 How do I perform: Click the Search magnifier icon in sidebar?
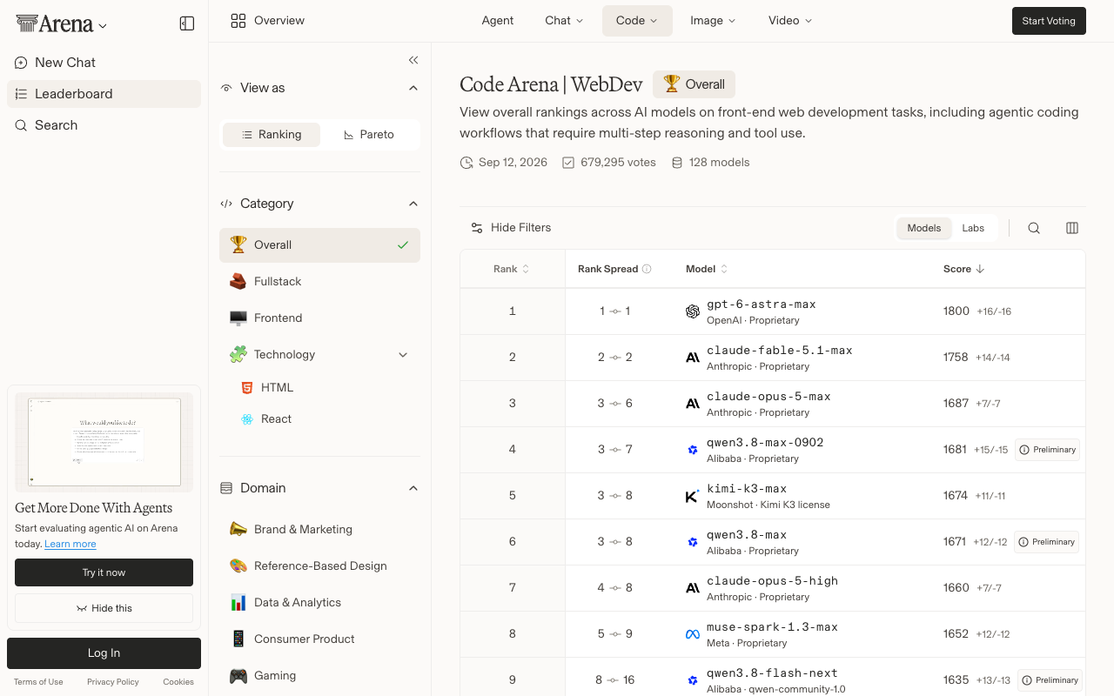point(21,125)
